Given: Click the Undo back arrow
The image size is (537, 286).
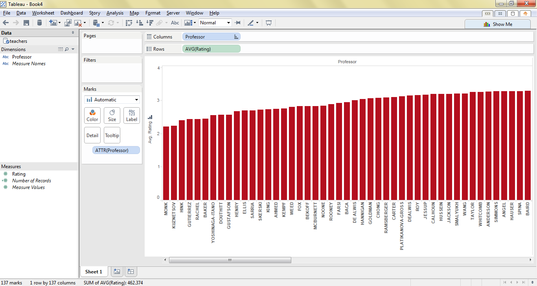Looking at the screenshot, I should (x=6, y=23).
